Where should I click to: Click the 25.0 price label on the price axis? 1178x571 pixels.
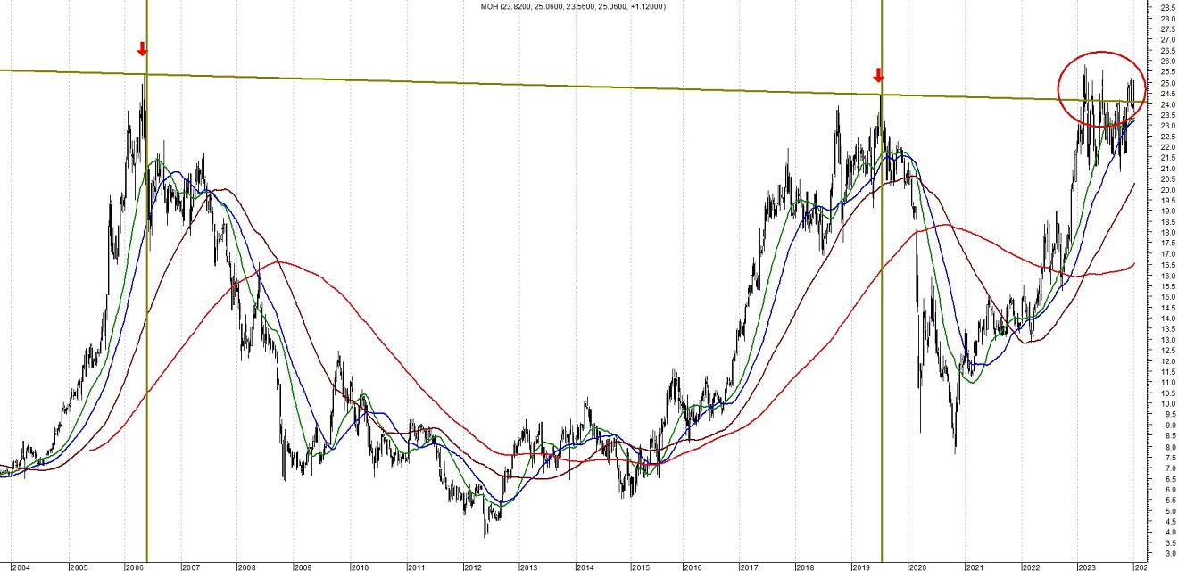click(1166, 83)
